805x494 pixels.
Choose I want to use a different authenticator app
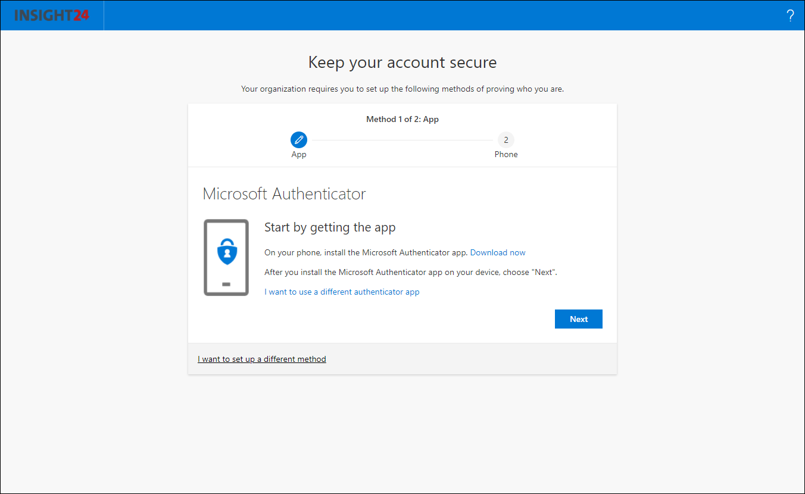(x=342, y=292)
